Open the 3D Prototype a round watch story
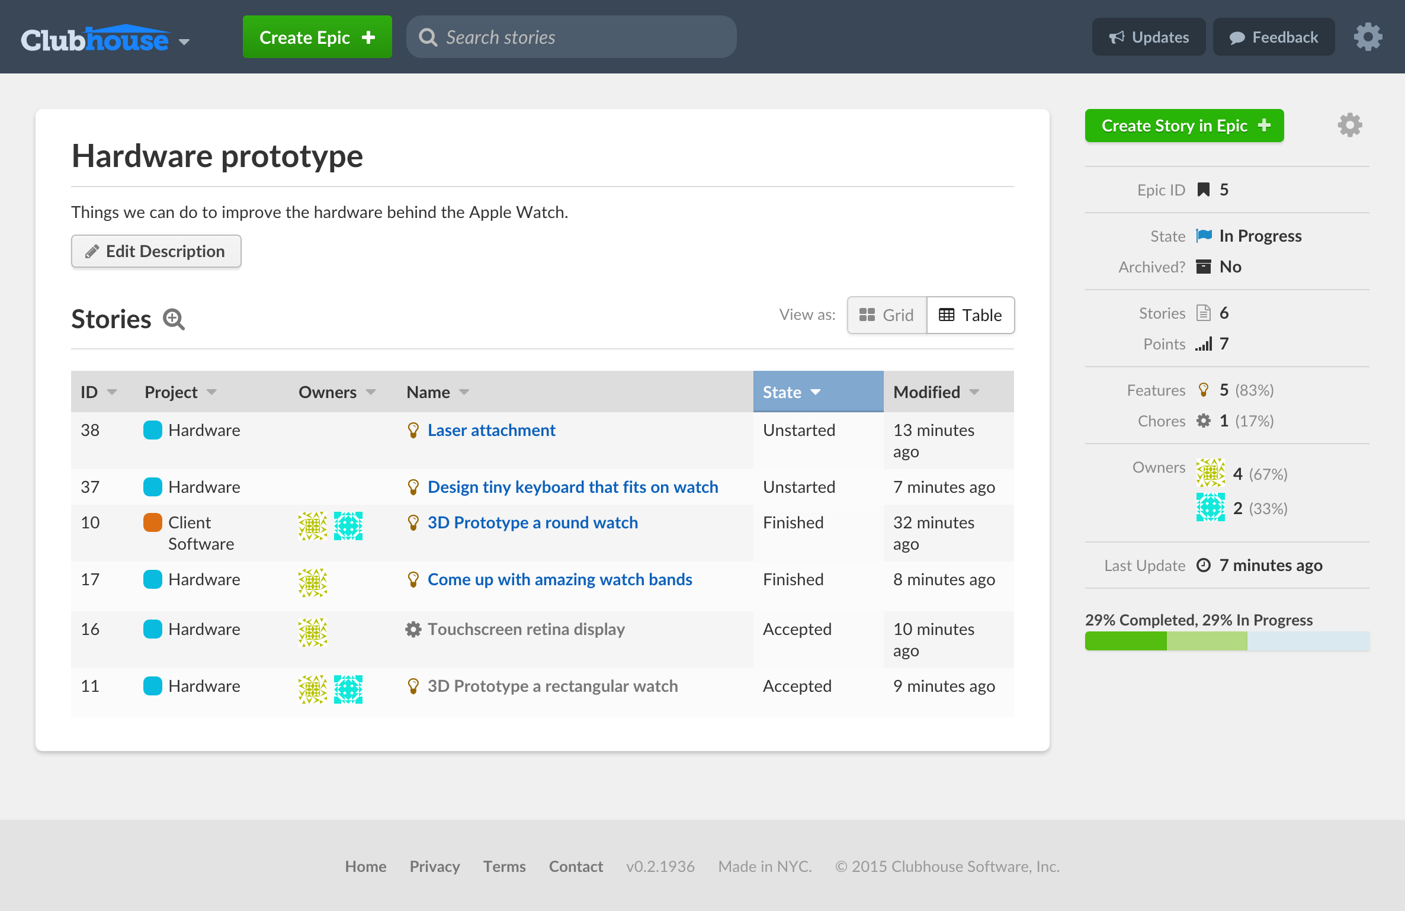Viewport: 1405px width, 911px height. pyautogui.click(x=533, y=522)
